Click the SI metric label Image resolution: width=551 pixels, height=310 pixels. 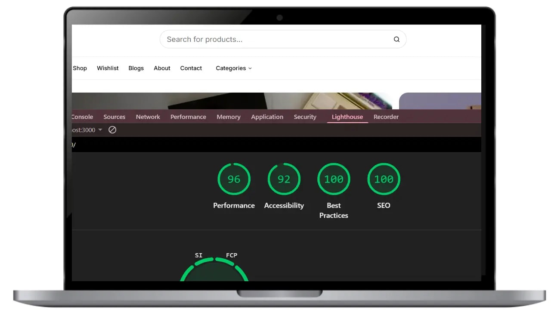pyautogui.click(x=198, y=255)
